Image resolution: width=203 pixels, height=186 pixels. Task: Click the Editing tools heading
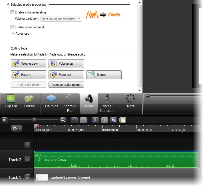(19, 48)
